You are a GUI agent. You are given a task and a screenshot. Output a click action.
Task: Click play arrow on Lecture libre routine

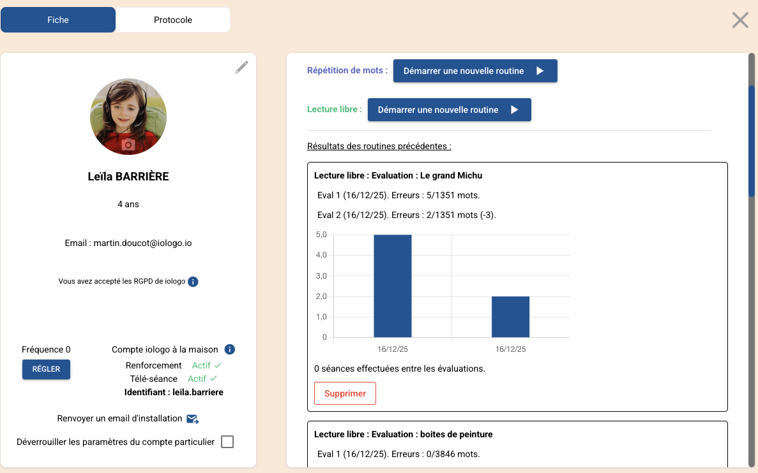click(x=514, y=110)
